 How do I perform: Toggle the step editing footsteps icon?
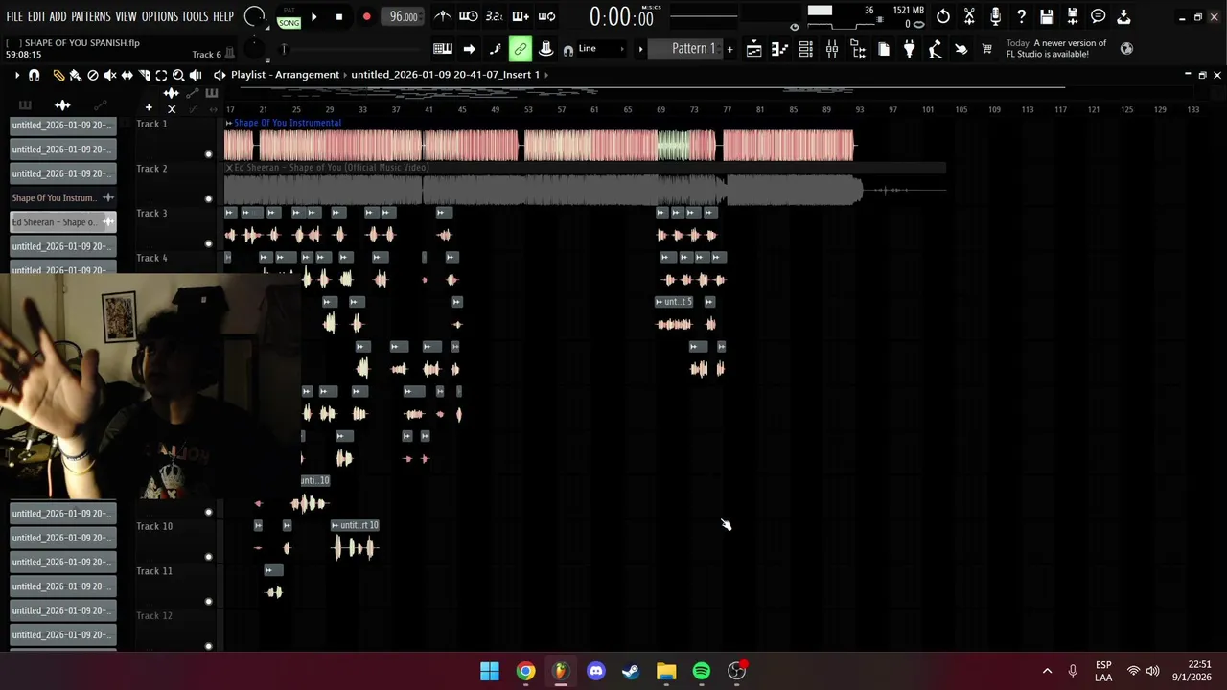coord(495,49)
